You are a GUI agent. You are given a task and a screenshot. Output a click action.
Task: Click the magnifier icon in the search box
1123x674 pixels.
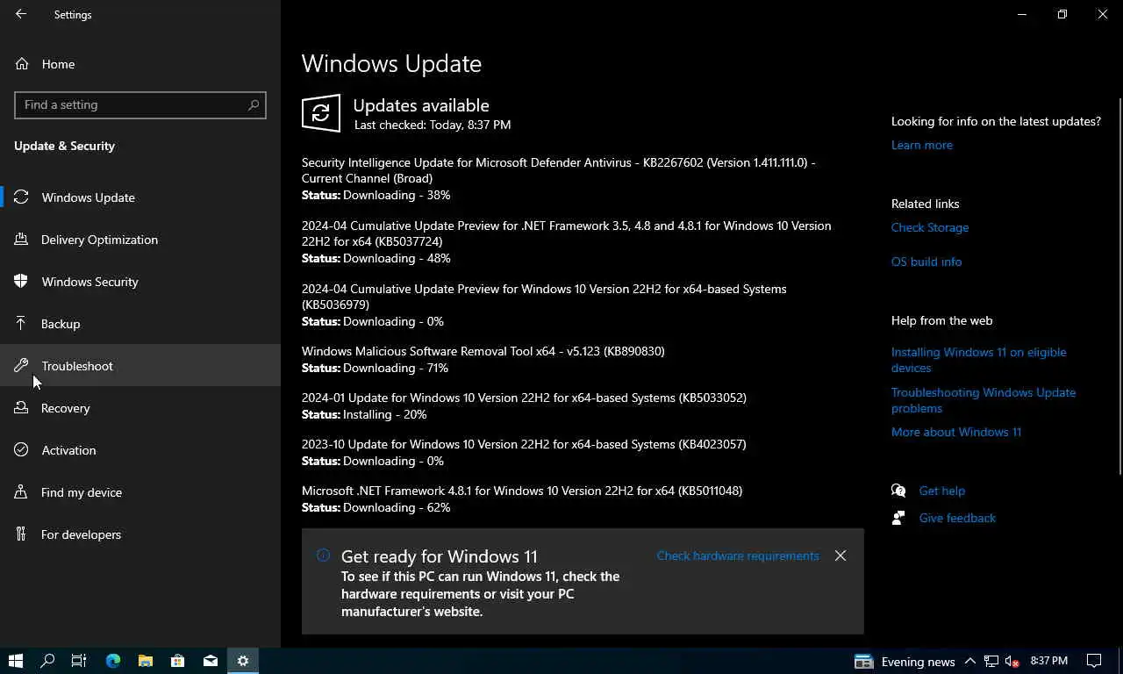[254, 104]
